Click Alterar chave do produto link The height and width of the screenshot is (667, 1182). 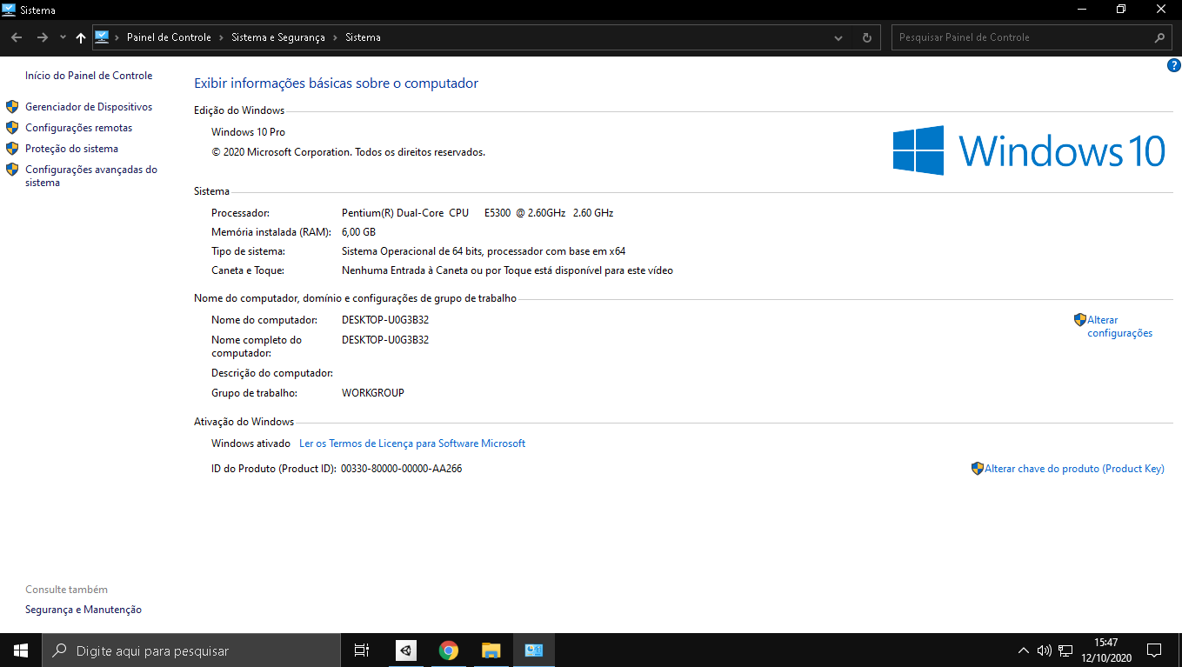pos(1073,469)
